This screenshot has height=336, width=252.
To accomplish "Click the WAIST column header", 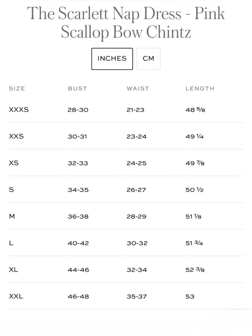I will 138,88.
